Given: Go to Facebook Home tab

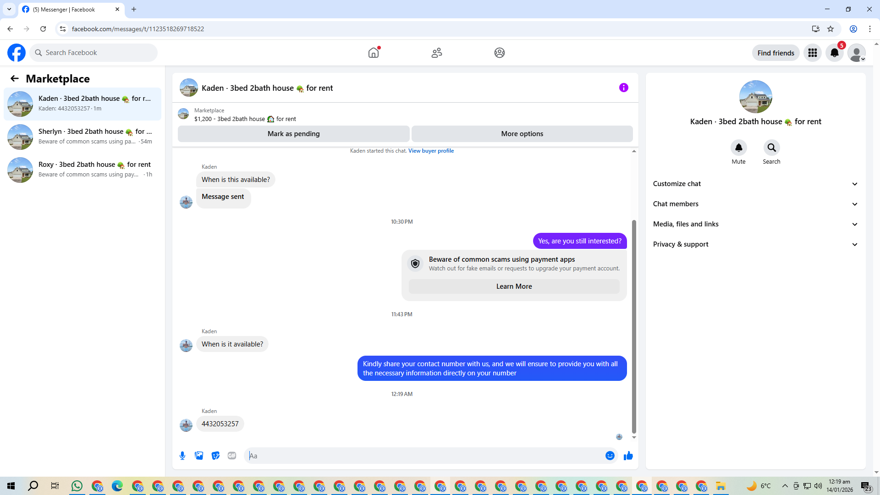Looking at the screenshot, I should coord(374,53).
